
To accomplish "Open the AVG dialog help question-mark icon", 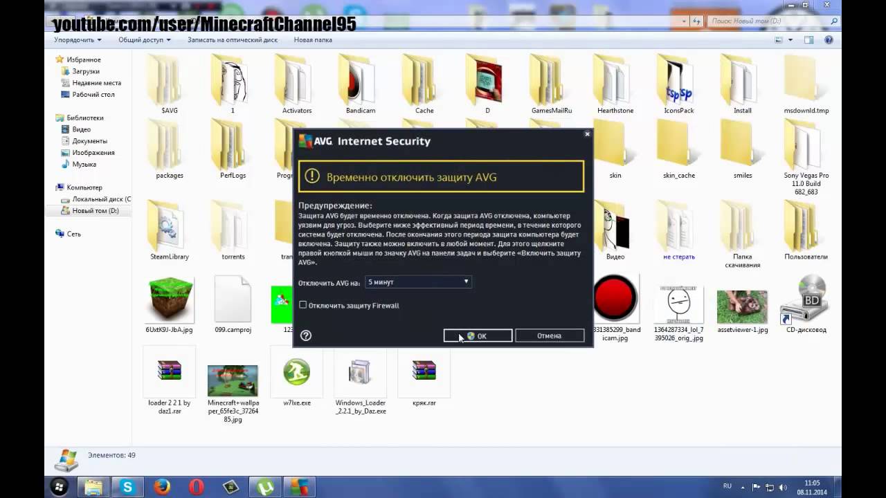I will click(x=306, y=335).
